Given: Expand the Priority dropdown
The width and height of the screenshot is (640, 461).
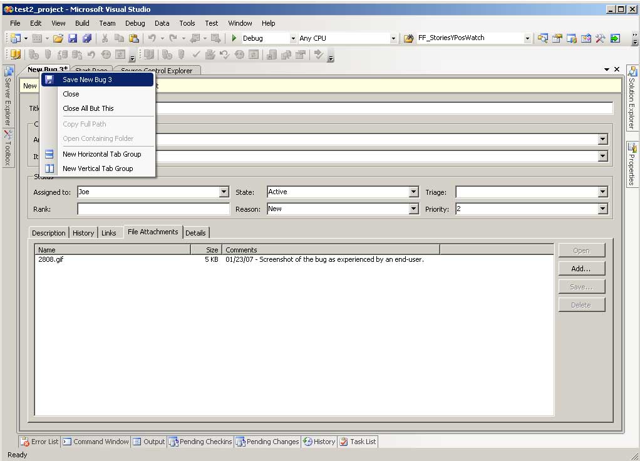Looking at the screenshot, I should pos(603,209).
